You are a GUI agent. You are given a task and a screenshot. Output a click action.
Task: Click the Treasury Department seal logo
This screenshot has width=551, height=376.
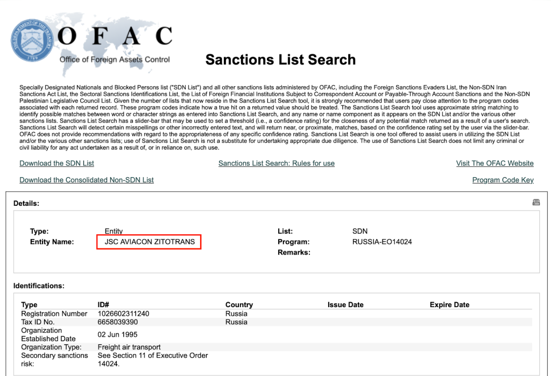coord(32,41)
